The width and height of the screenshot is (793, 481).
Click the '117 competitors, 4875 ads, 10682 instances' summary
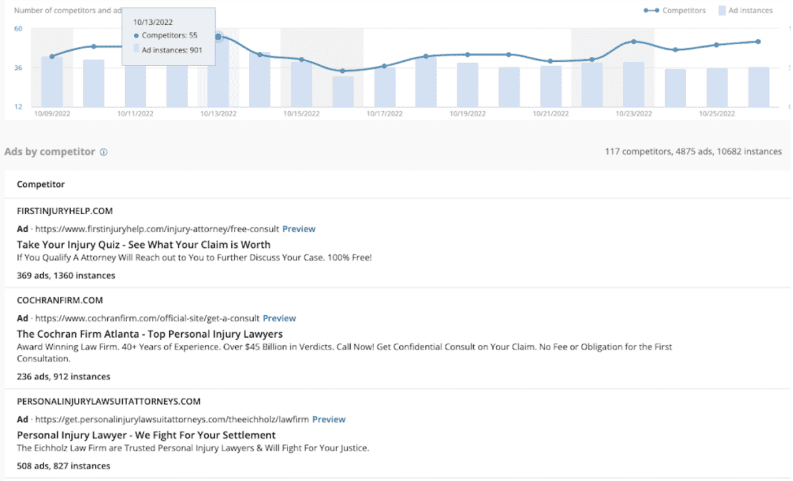point(693,151)
